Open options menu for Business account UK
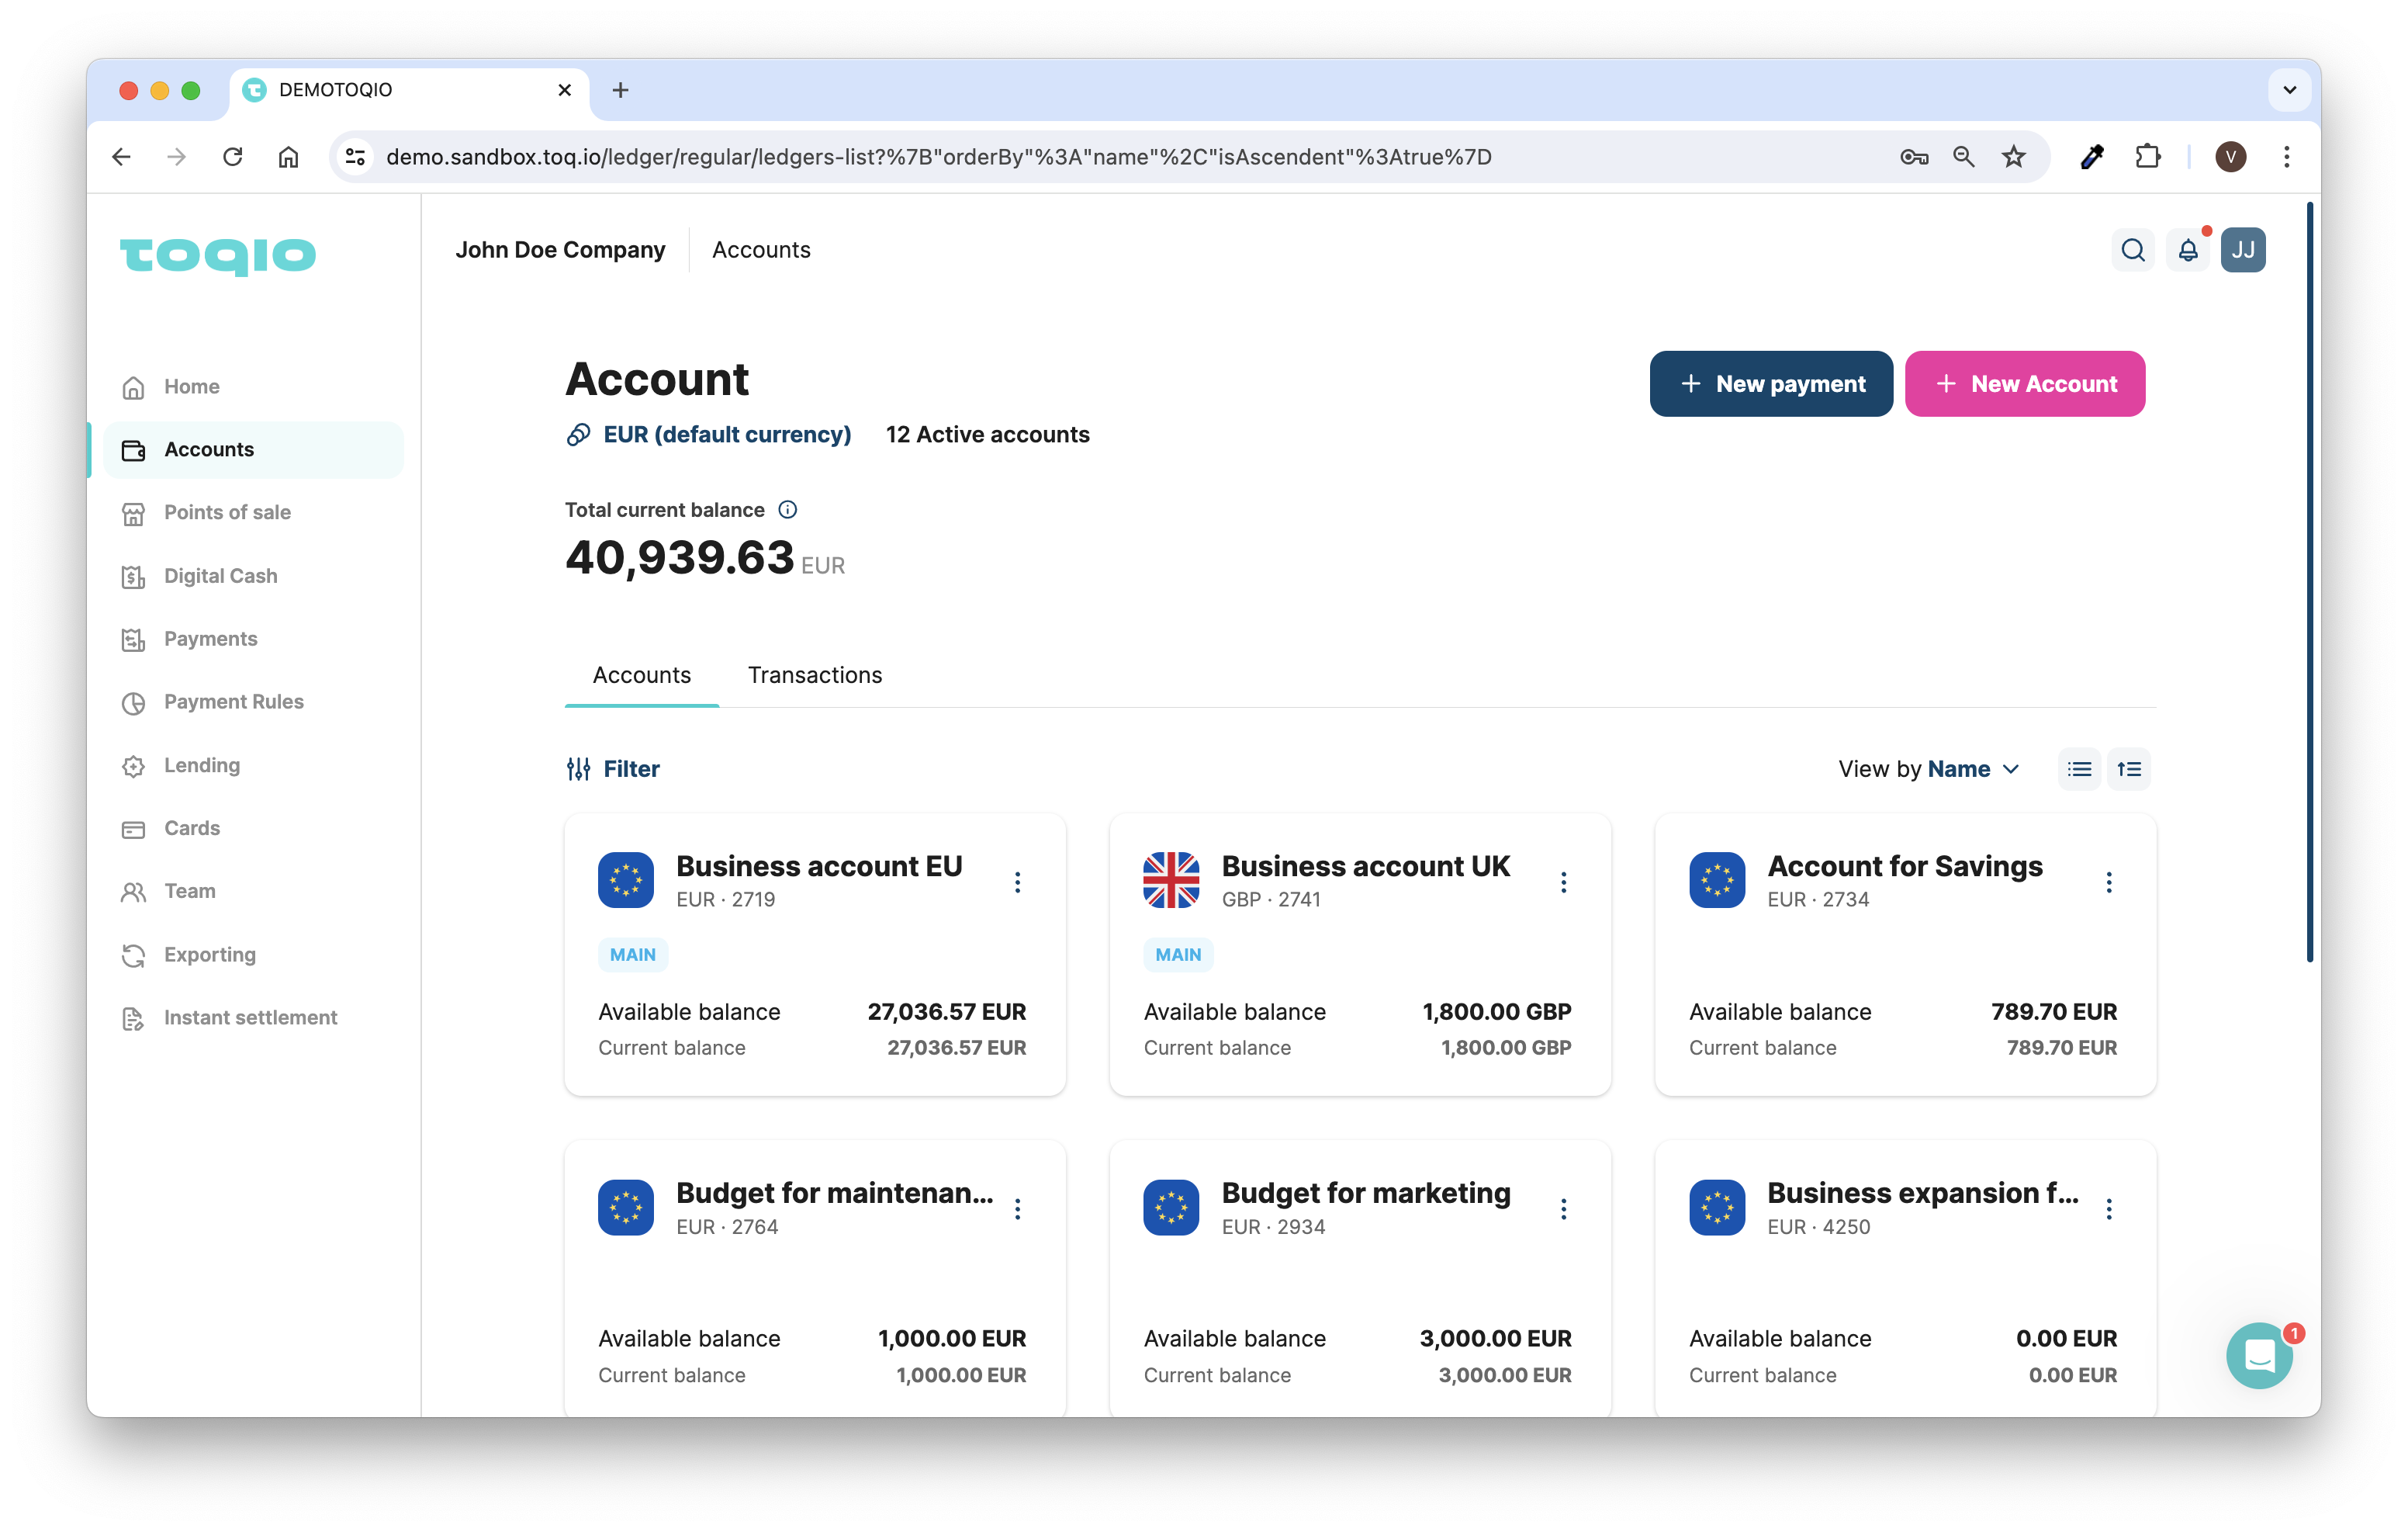Image resolution: width=2408 pixels, height=1532 pixels. click(x=1563, y=882)
